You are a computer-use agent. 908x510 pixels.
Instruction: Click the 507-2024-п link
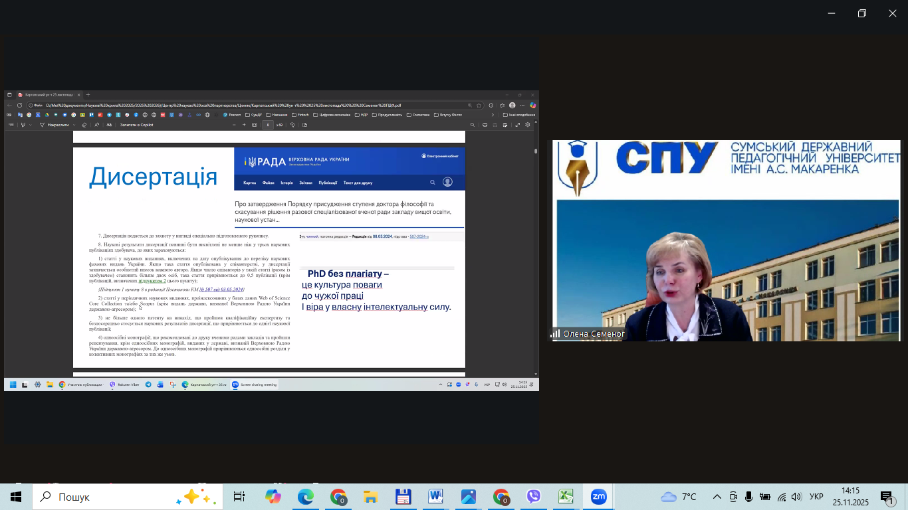click(419, 236)
